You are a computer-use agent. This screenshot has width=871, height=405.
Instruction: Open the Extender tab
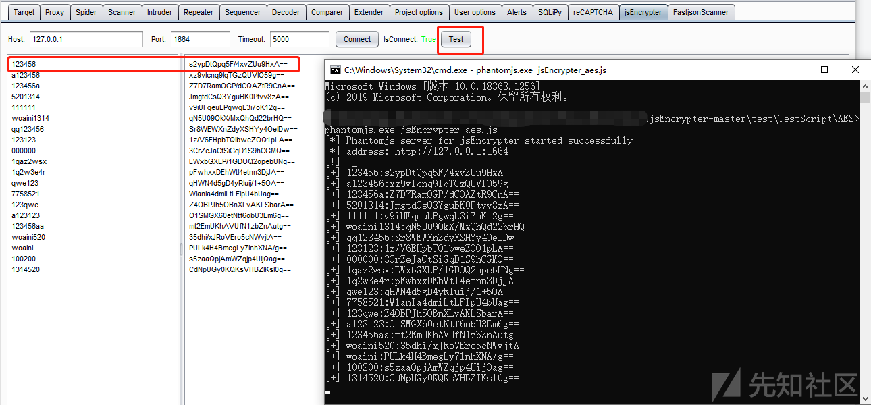(x=369, y=12)
